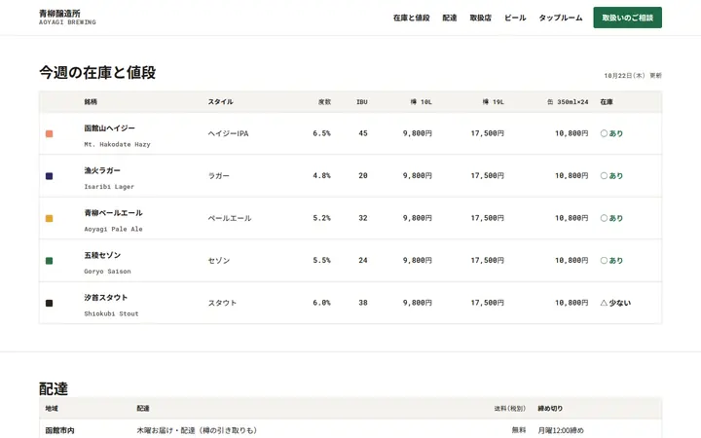Image resolution: width=701 pixels, height=438 pixels.
Task: Click the Goryo Saison subtitle
Action: pos(107,272)
